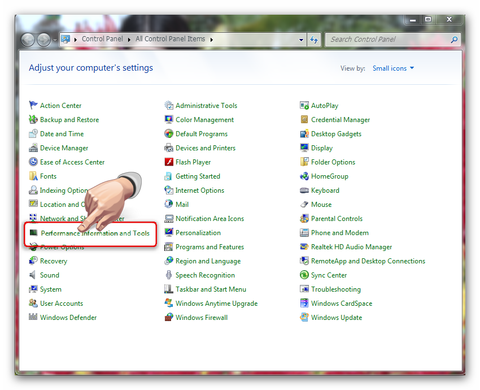
Task: Click the Date and Time clock icon
Action: [x=33, y=133]
